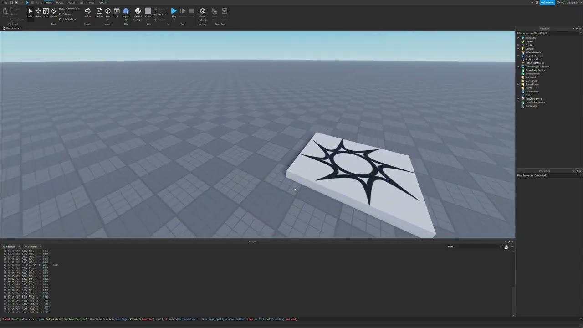
Task: Toggle the Join Surfaces checkbox
Action: coord(60,19)
